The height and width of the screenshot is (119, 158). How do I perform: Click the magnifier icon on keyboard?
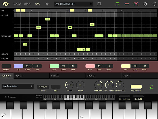click(x=3, y=115)
